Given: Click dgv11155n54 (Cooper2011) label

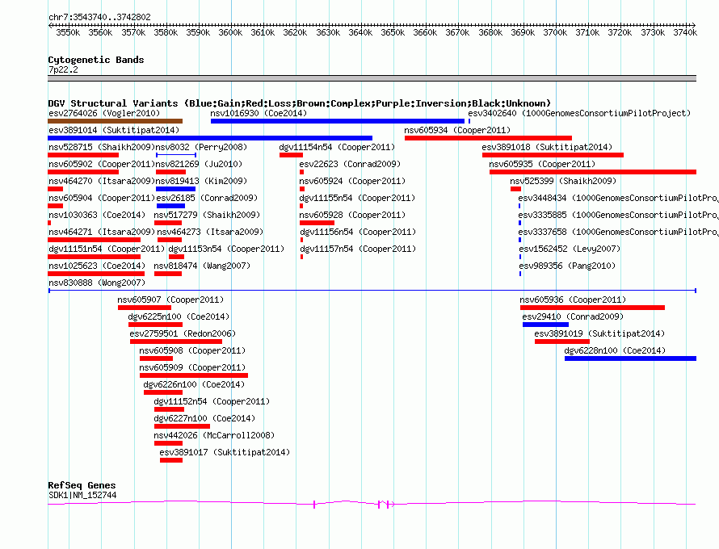Looking at the screenshot, I should point(357,198).
